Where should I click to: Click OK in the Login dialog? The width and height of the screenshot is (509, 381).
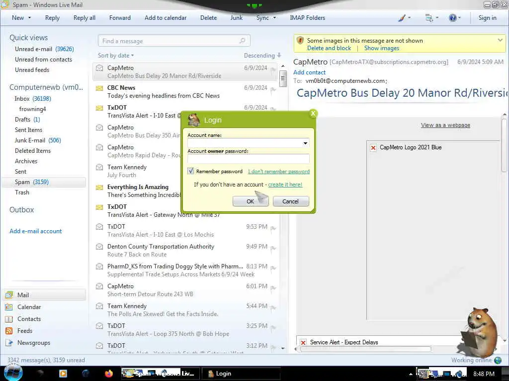click(x=251, y=201)
